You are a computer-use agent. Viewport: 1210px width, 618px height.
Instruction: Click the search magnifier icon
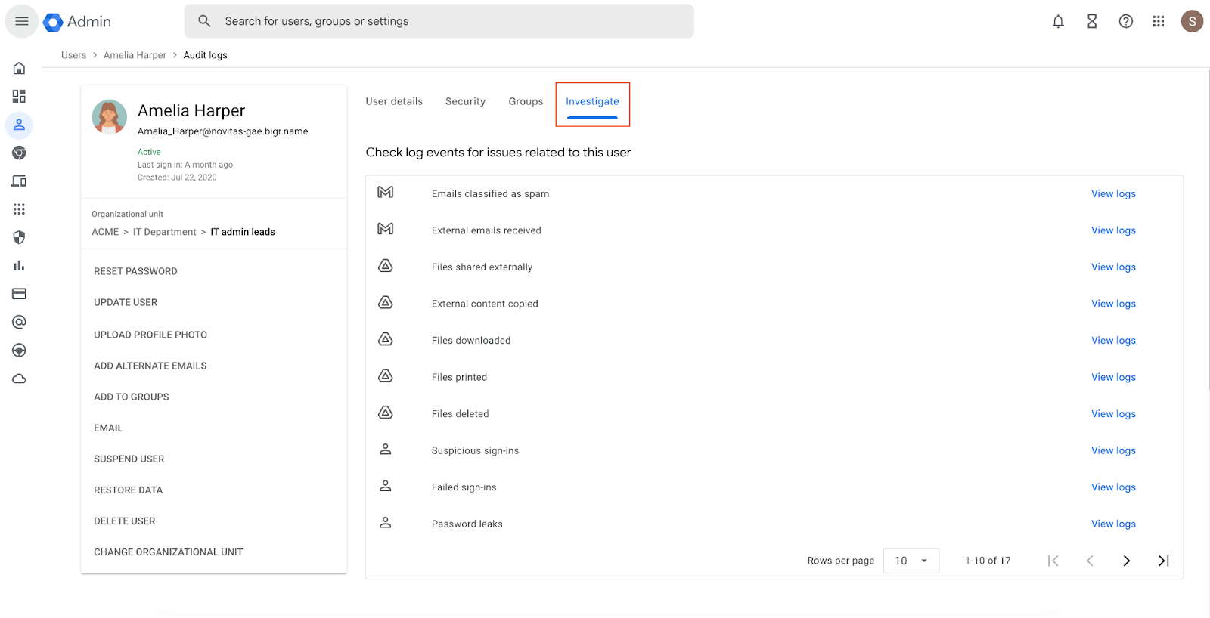204,21
